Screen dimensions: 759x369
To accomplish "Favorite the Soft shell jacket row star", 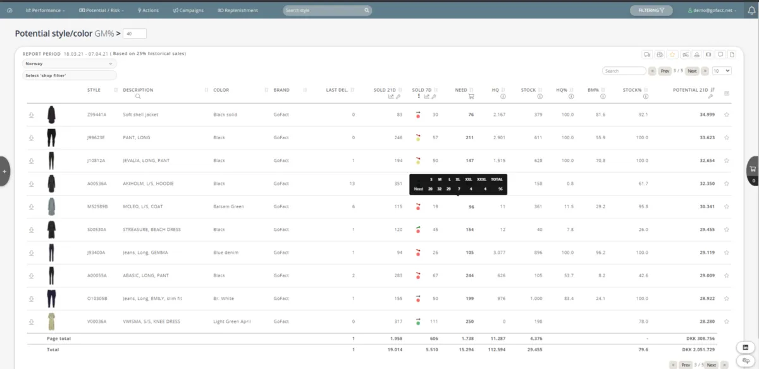I will (x=726, y=115).
